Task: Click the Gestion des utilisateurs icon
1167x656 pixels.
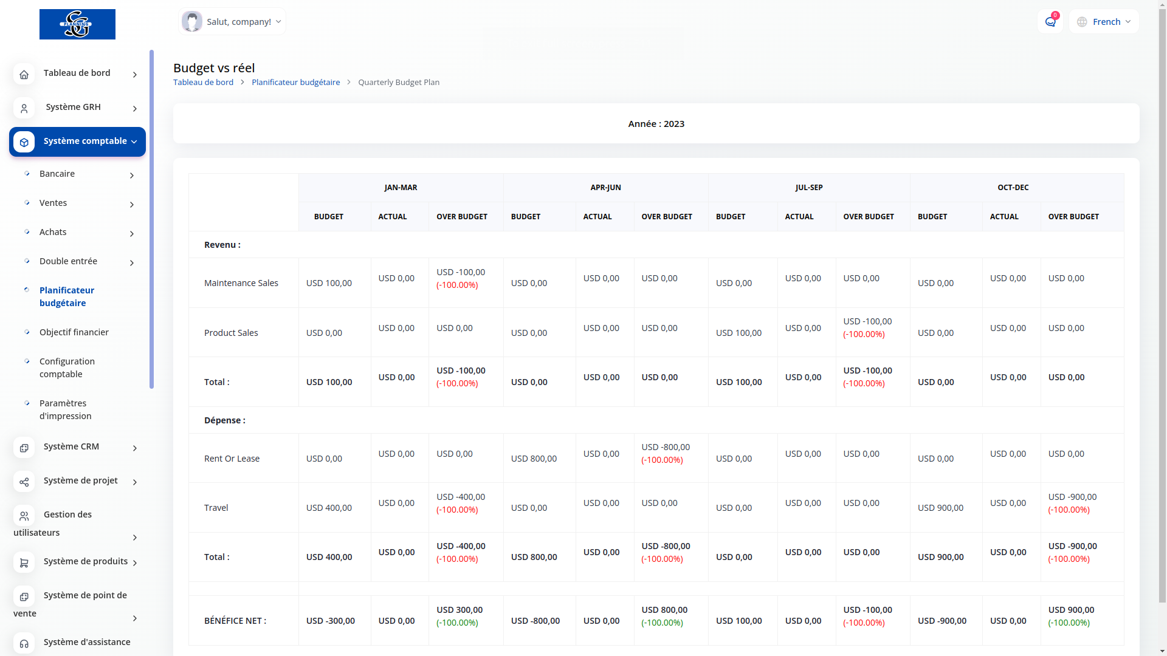Action: point(24,516)
